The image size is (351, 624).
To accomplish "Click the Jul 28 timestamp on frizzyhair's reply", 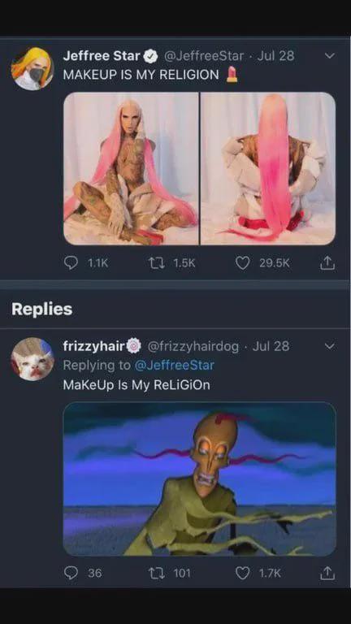I will (x=271, y=346).
